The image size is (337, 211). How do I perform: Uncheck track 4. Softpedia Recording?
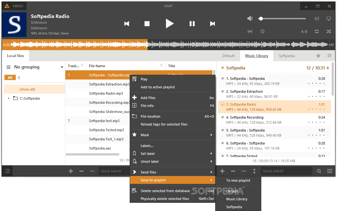(x=222, y=117)
